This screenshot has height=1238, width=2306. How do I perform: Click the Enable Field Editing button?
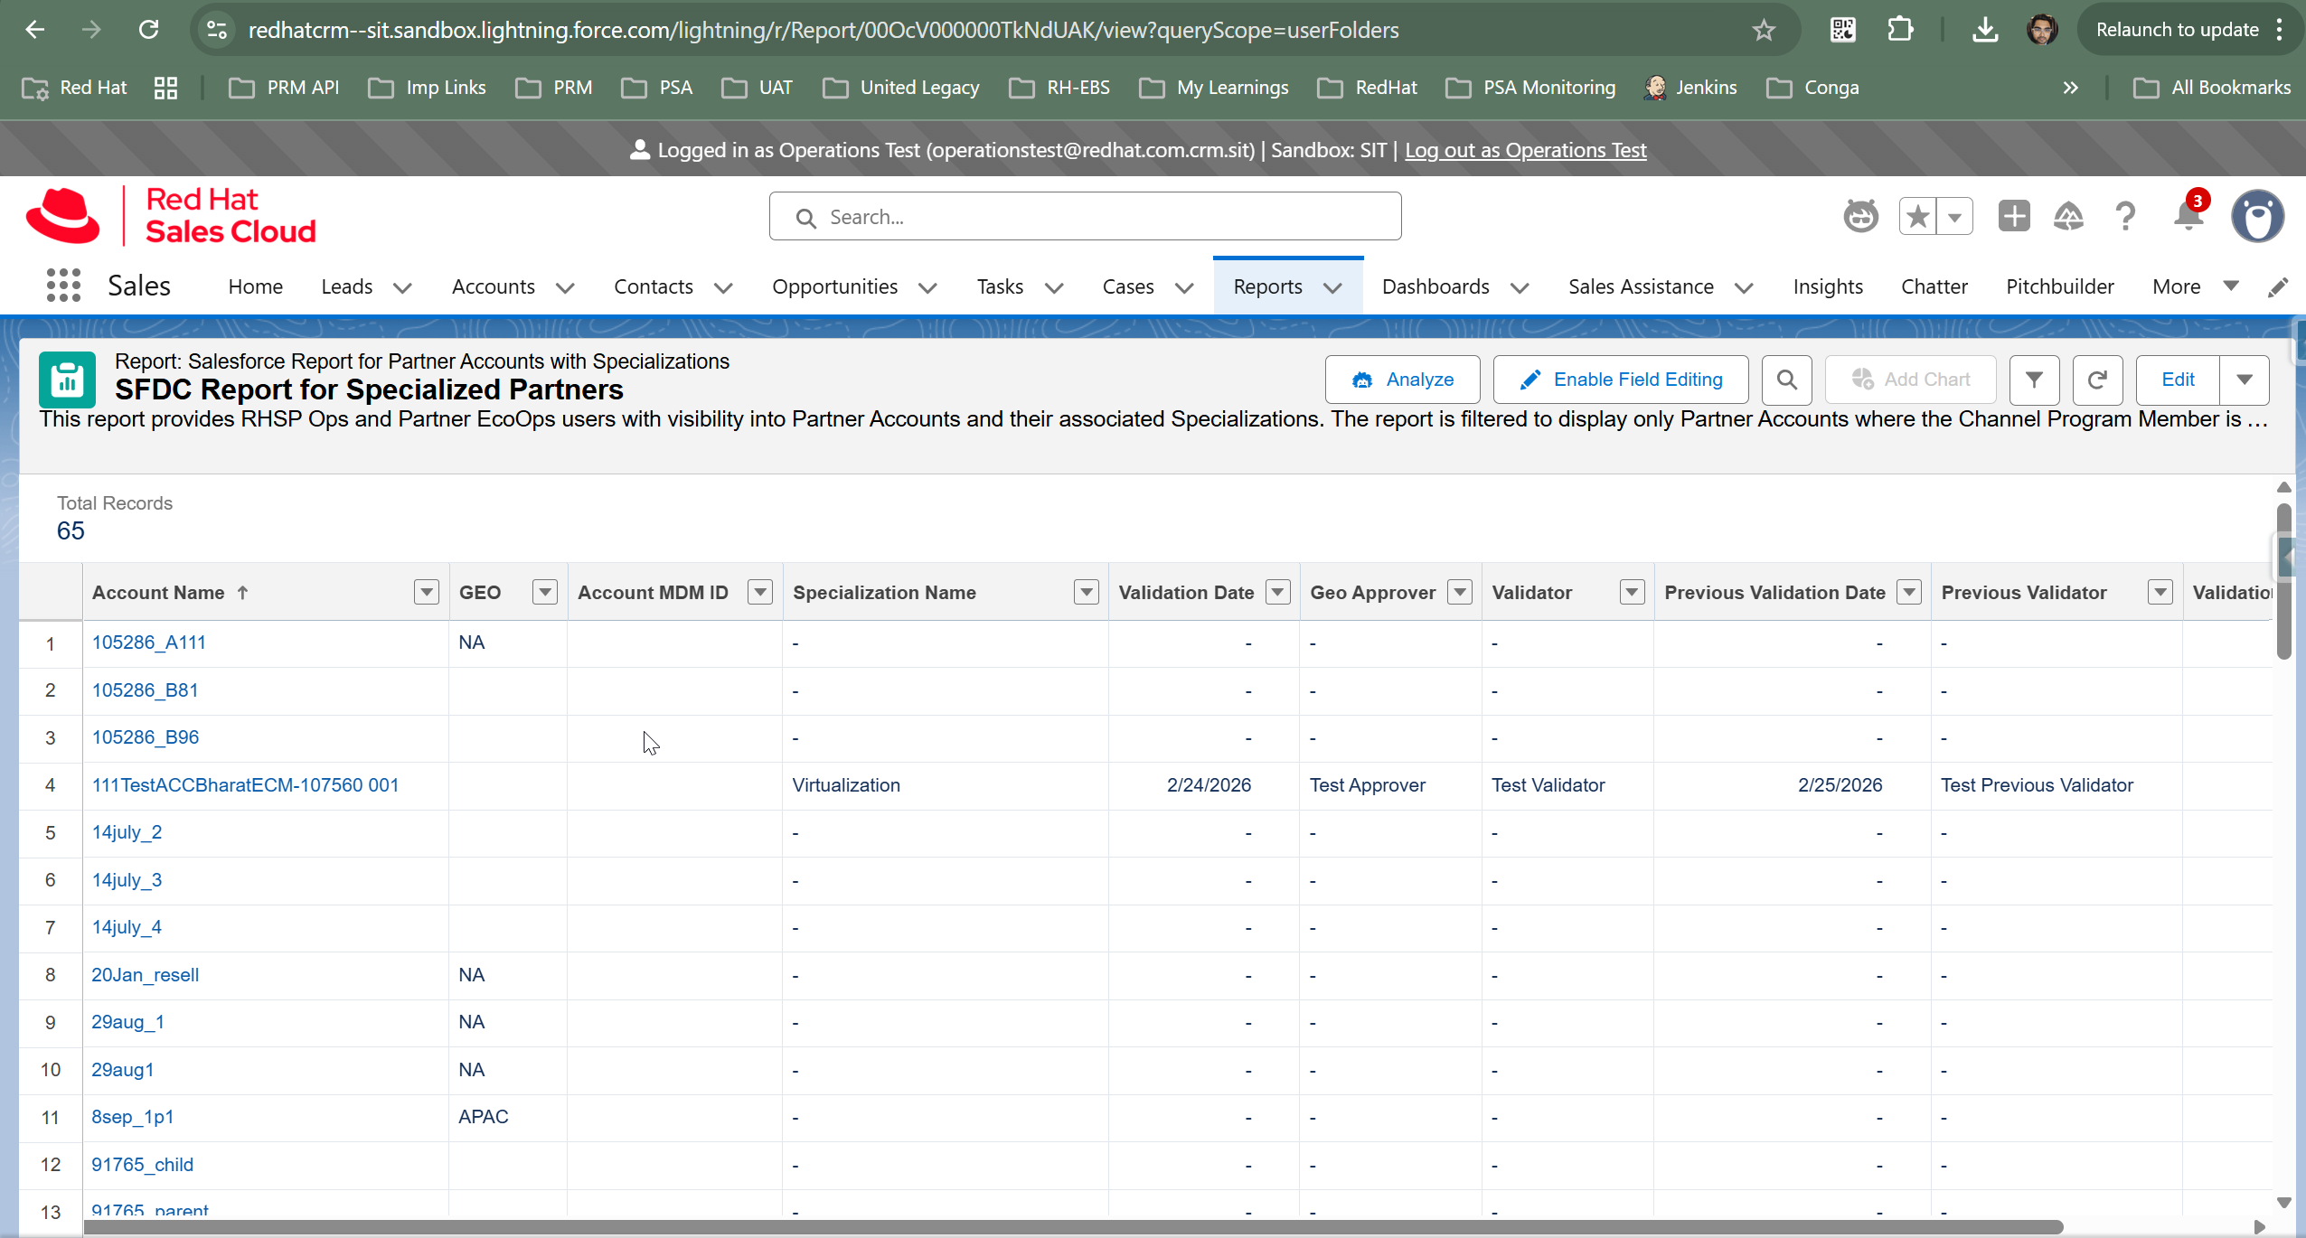[1621, 380]
